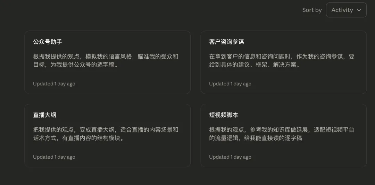
Task: Click the line starting 根据我提供的观点
Action: [106, 57]
